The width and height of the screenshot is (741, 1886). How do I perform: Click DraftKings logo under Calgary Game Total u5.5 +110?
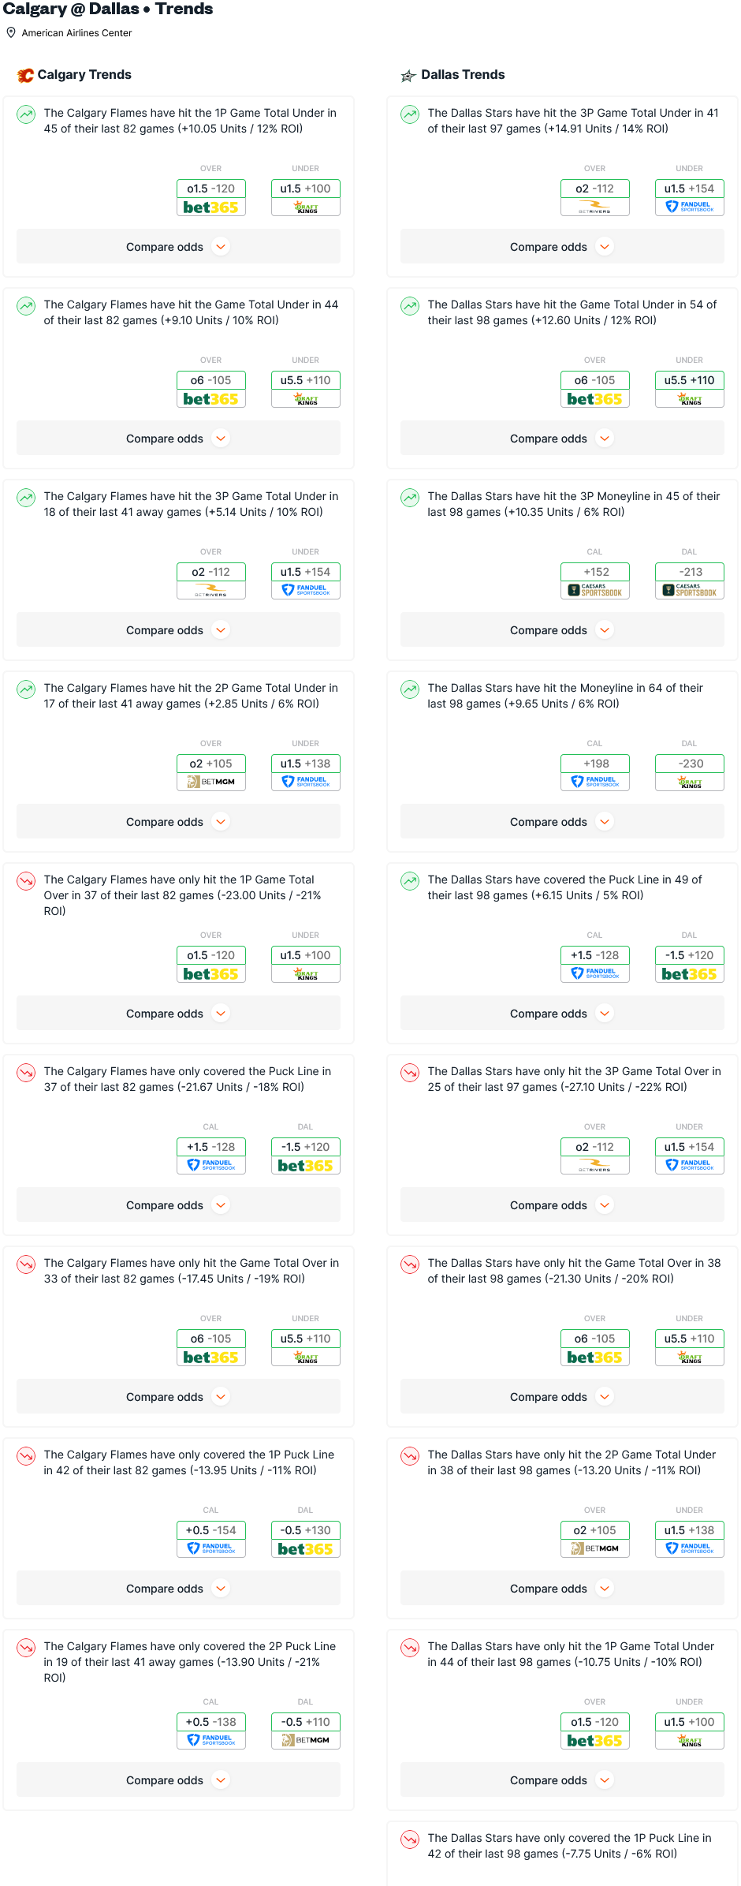(x=306, y=398)
